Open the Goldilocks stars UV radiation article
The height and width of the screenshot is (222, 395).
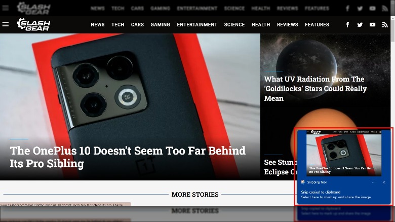pyautogui.click(x=315, y=89)
